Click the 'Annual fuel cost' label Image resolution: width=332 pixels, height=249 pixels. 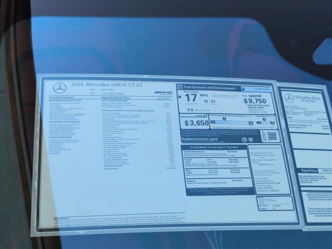click(193, 116)
